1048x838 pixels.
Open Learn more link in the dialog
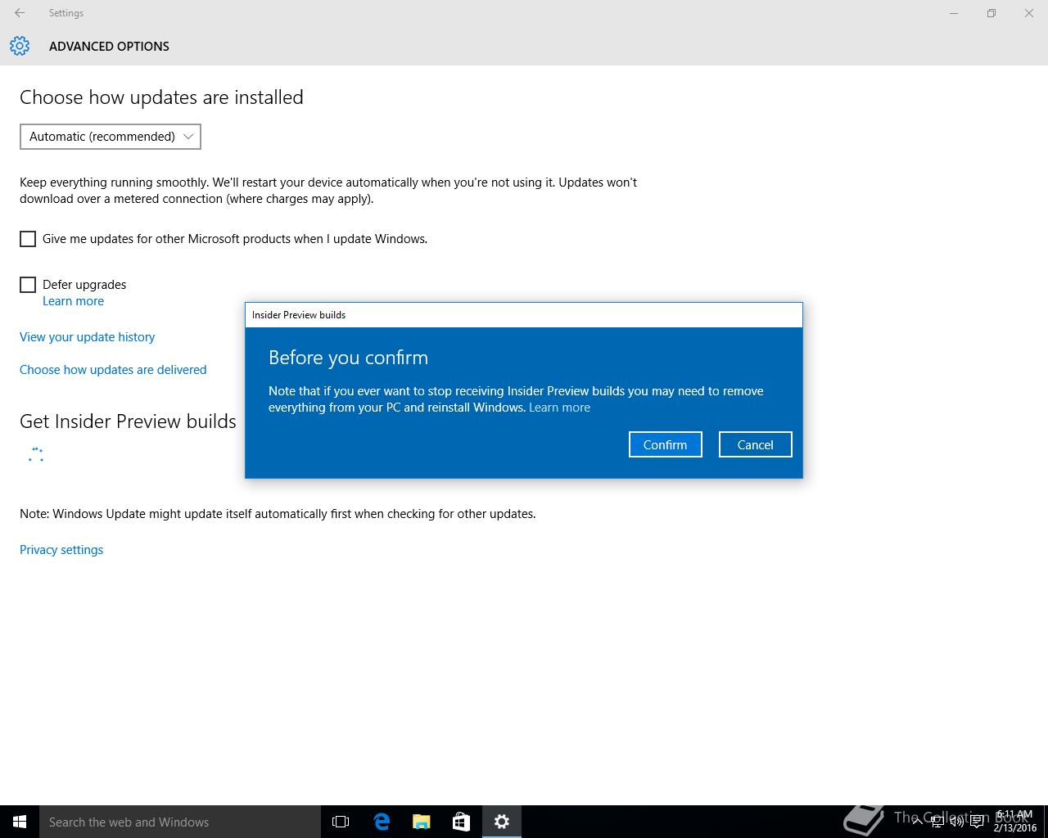pos(559,408)
